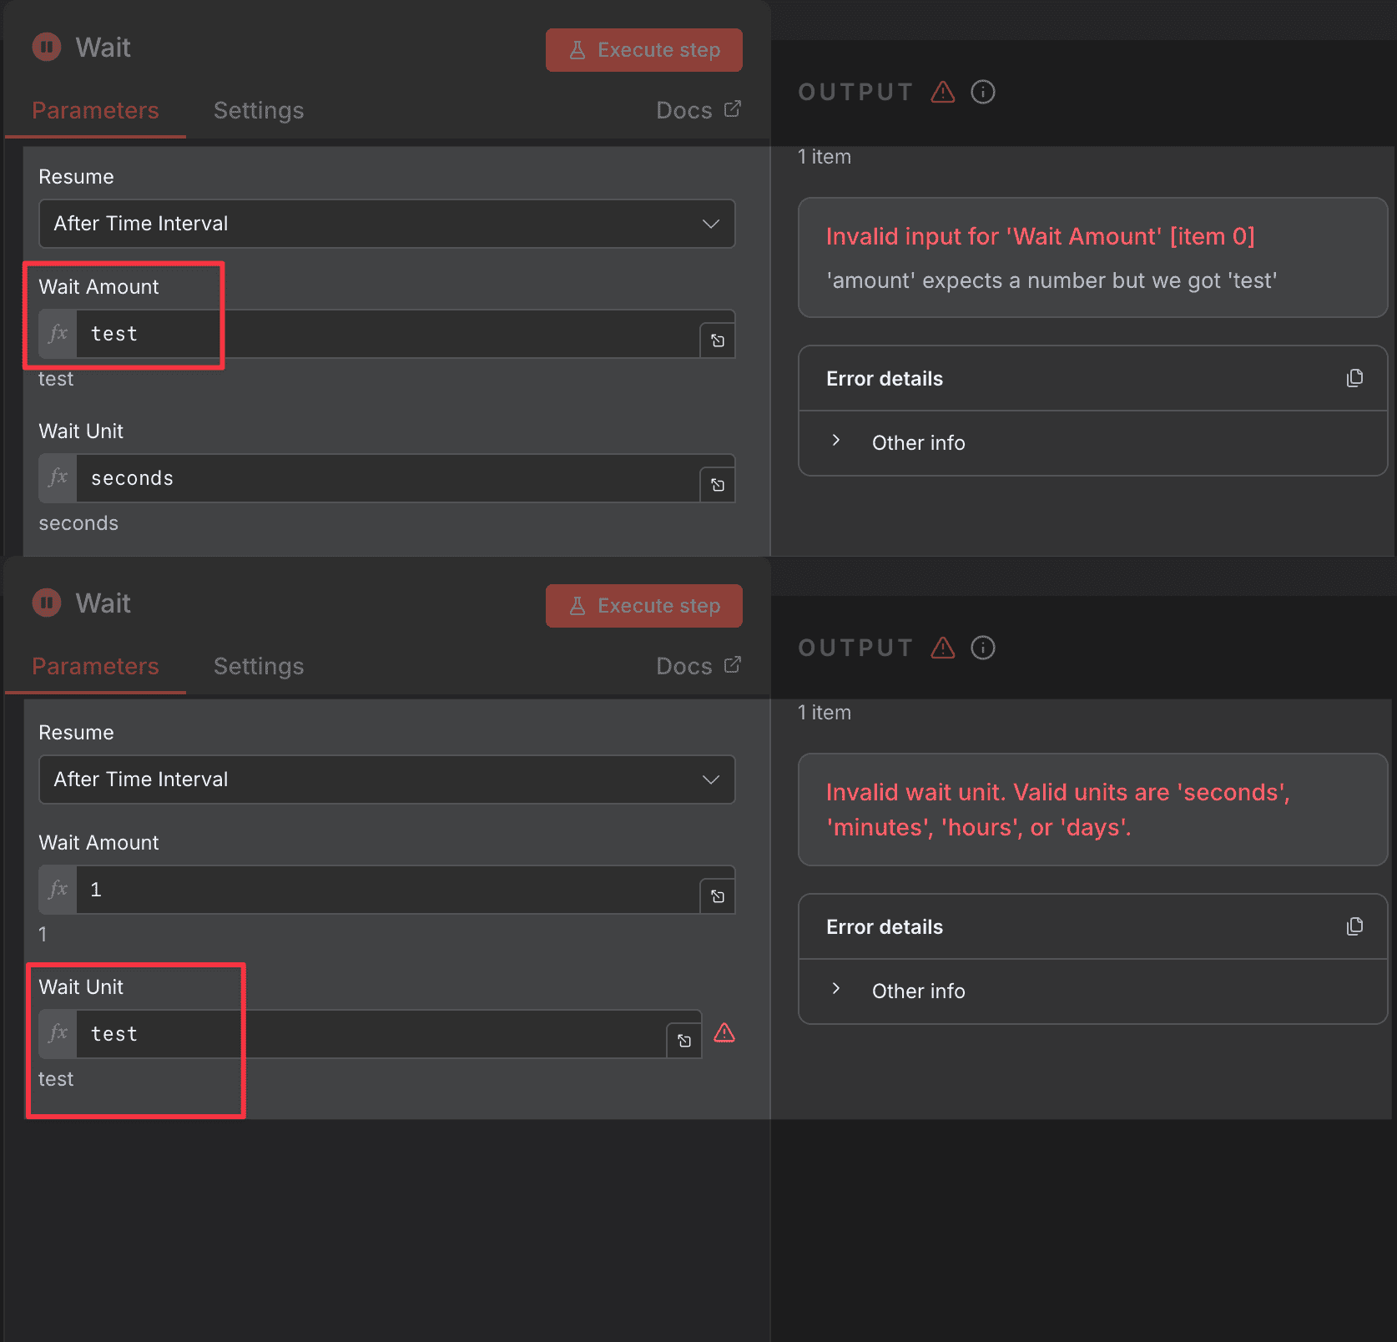Click OUTPUT warning icon above 'Invalid wait unit' error

click(x=942, y=648)
